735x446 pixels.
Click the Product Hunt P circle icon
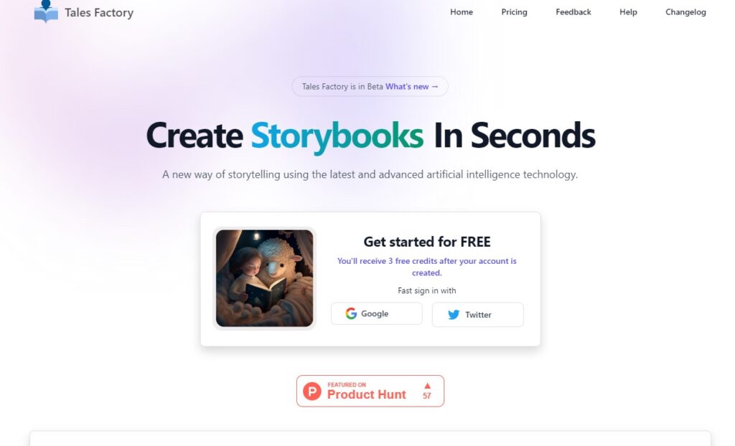click(x=312, y=391)
